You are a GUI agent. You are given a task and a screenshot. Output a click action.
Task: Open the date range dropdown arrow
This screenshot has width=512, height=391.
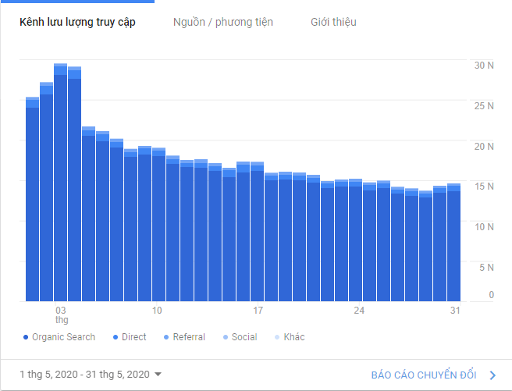pos(158,374)
